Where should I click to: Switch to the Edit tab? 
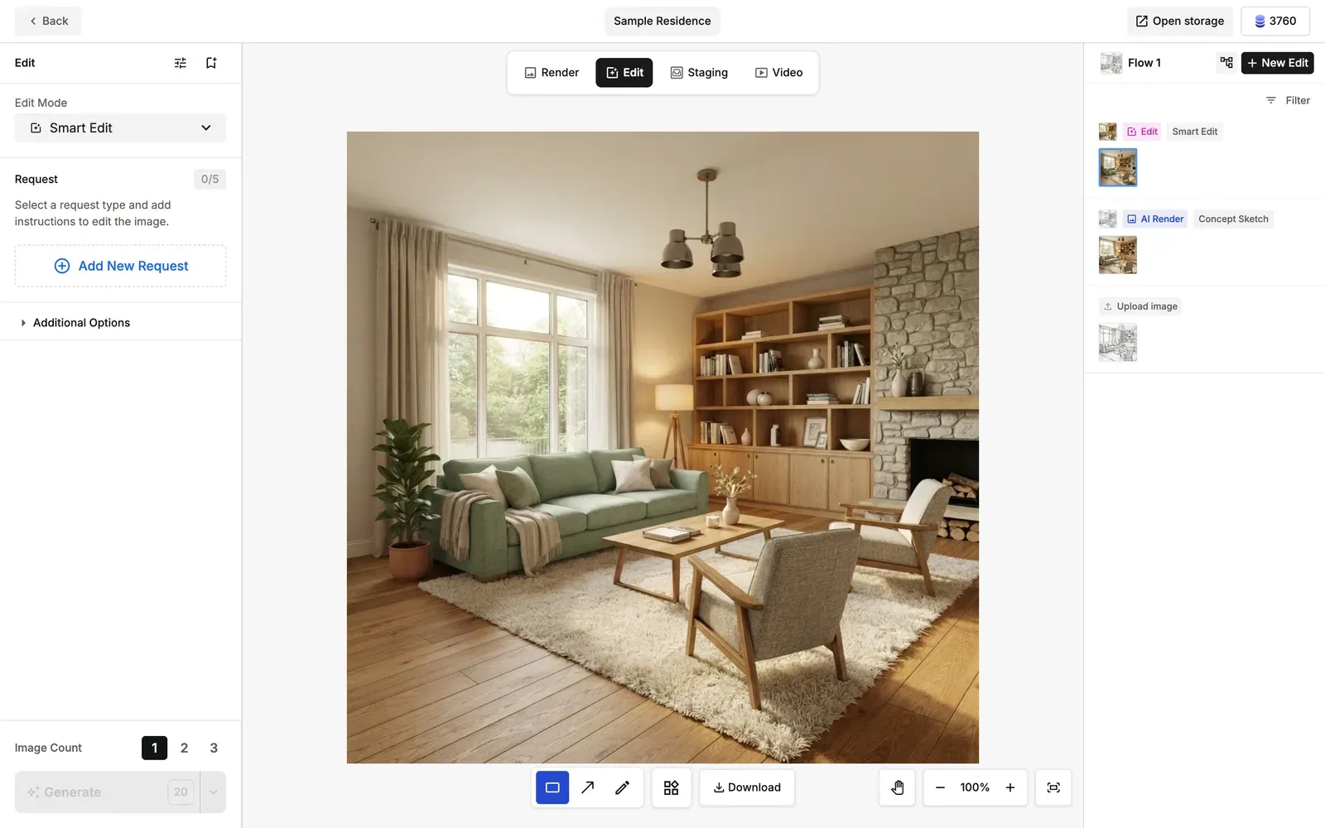pos(624,73)
